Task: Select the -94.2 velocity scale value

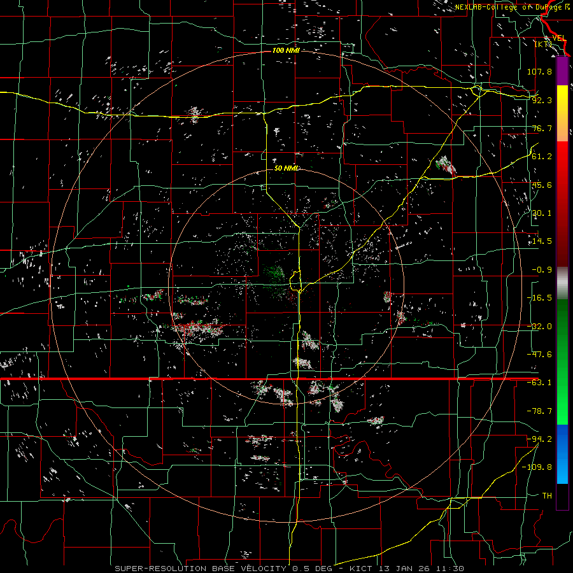Action: [x=539, y=439]
